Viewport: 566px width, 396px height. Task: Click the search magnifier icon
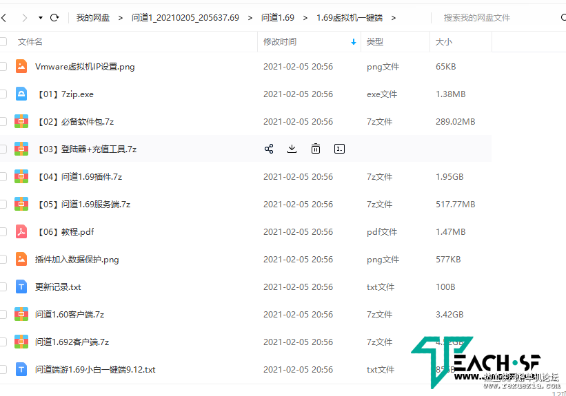pyautogui.click(x=563, y=17)
